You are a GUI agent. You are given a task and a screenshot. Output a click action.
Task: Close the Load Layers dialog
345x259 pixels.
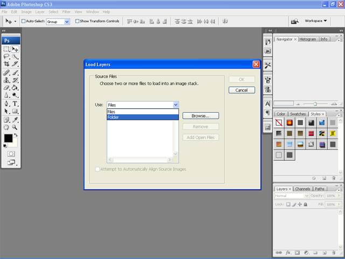(256, 64)
